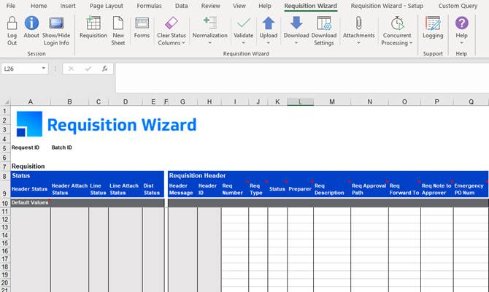Image resolution: width=489 pixels, height=292 pixels.
Task: Click the Req Description column header
Action: coord(332,189)
